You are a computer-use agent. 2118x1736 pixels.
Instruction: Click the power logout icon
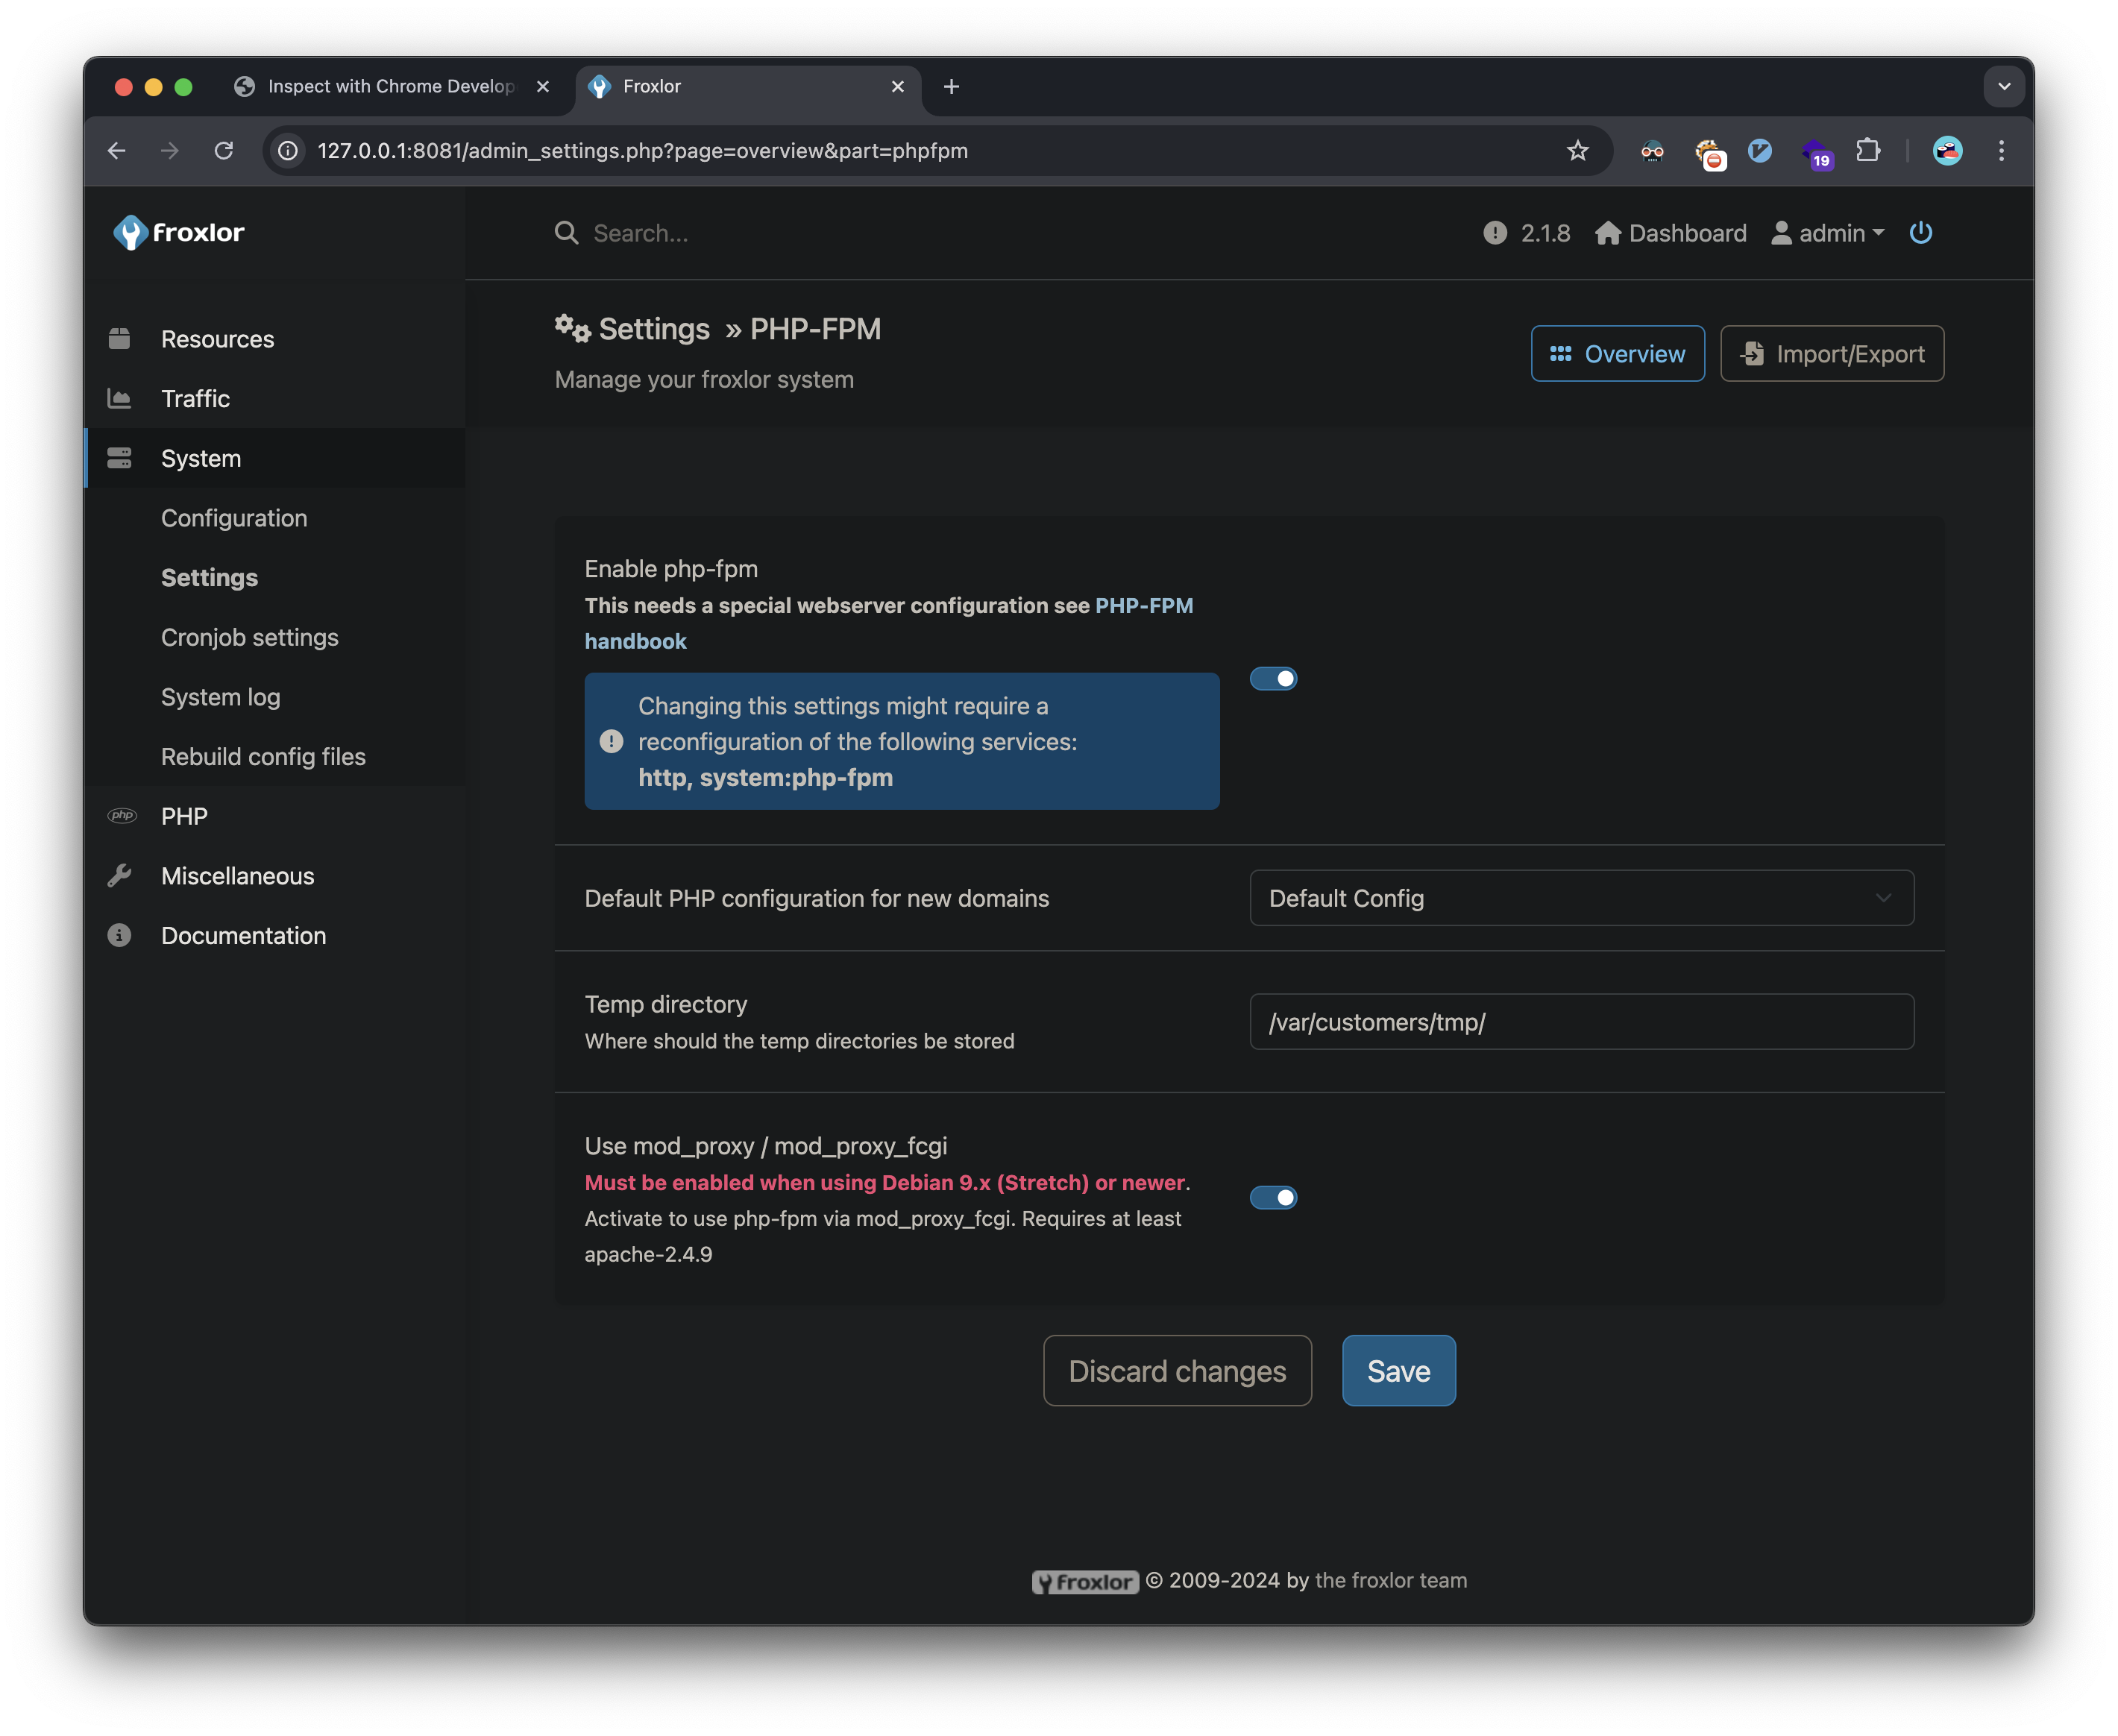coord(1920,233)
